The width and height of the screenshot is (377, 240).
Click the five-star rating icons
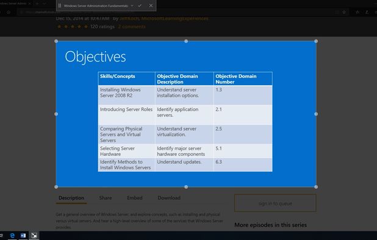tap(73, 27)
